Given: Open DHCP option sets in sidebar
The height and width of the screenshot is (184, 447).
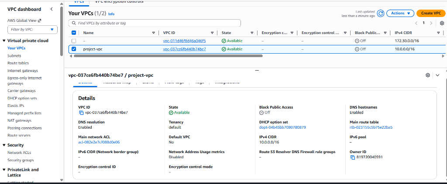Looking at the screenshot, I should point(22,98).
